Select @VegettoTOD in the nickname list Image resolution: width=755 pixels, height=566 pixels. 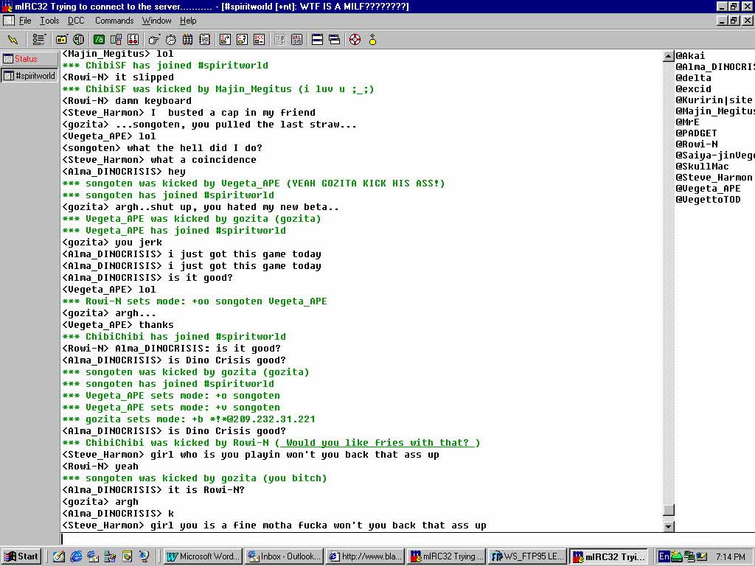coord(708,200)
